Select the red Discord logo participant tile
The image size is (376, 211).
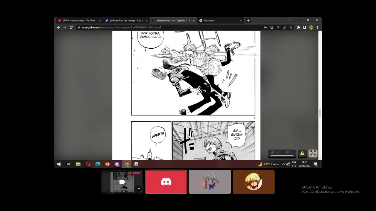[166, 182]
